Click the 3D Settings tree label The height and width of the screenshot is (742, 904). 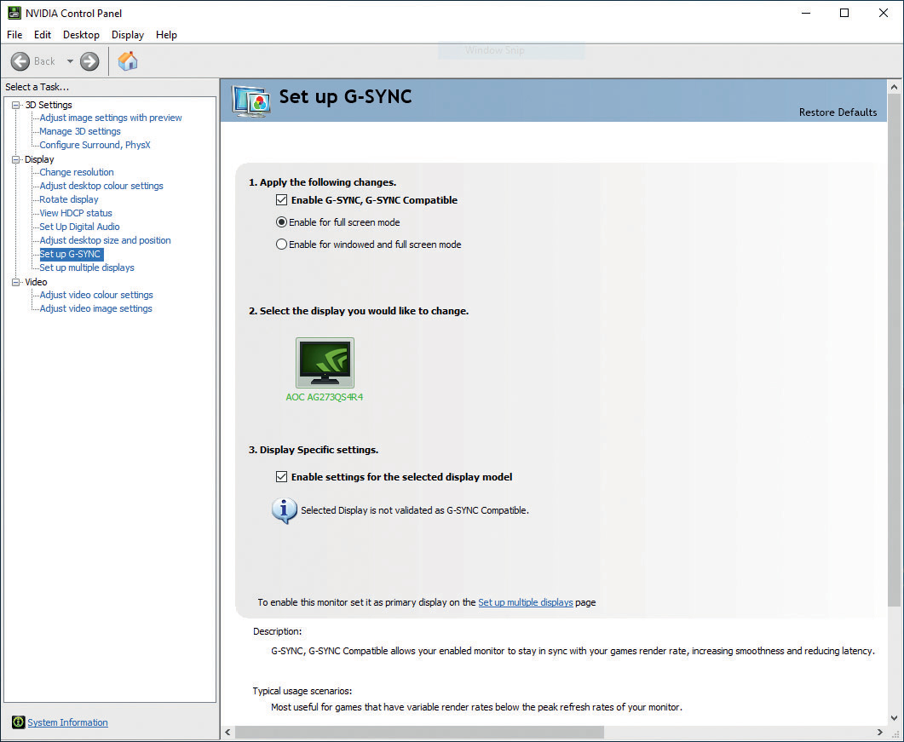click(x=49, y=105)
